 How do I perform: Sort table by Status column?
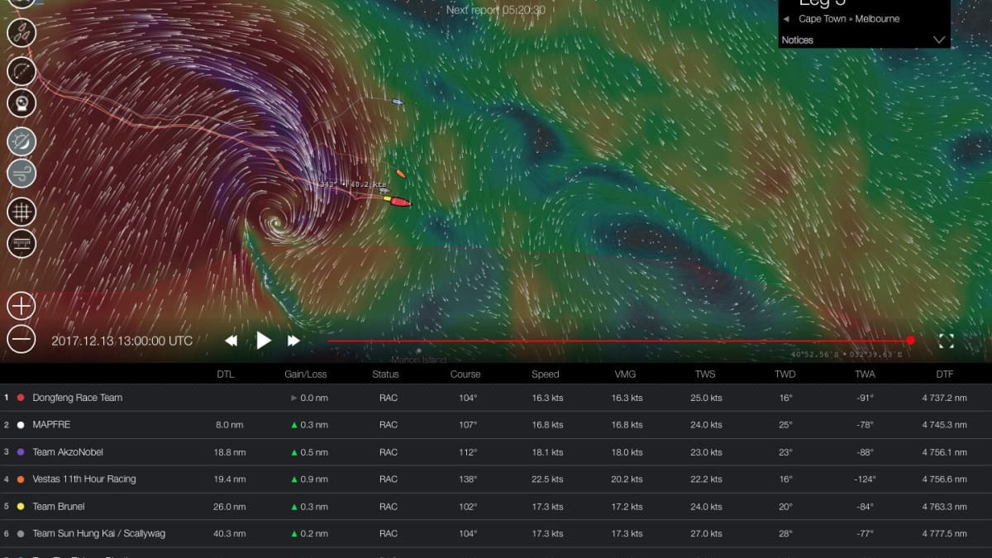[386, 374]
